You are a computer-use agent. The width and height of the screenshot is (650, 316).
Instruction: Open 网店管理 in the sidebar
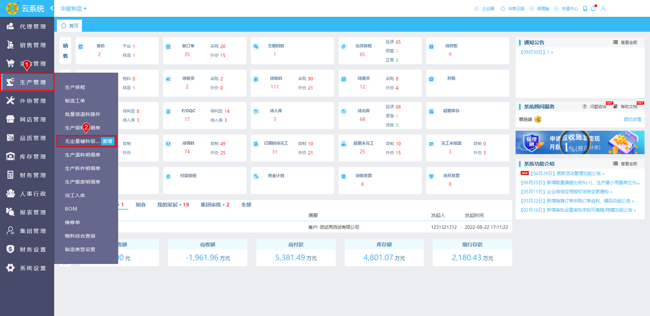click(x=27, y=119)
